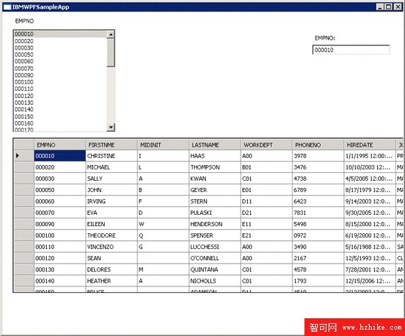Click the MICHAEL first name cell
This screenshot has height=336, width=405.
111,167
